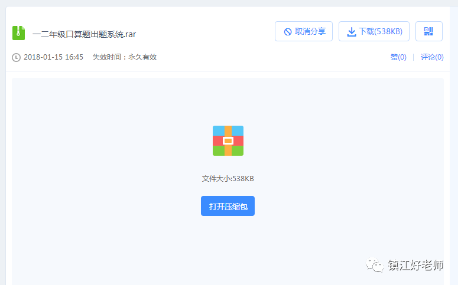The image size is (458, 285).
Task: Cancel sharing with the 取消分享 button
Action: [x=304, y=31]
